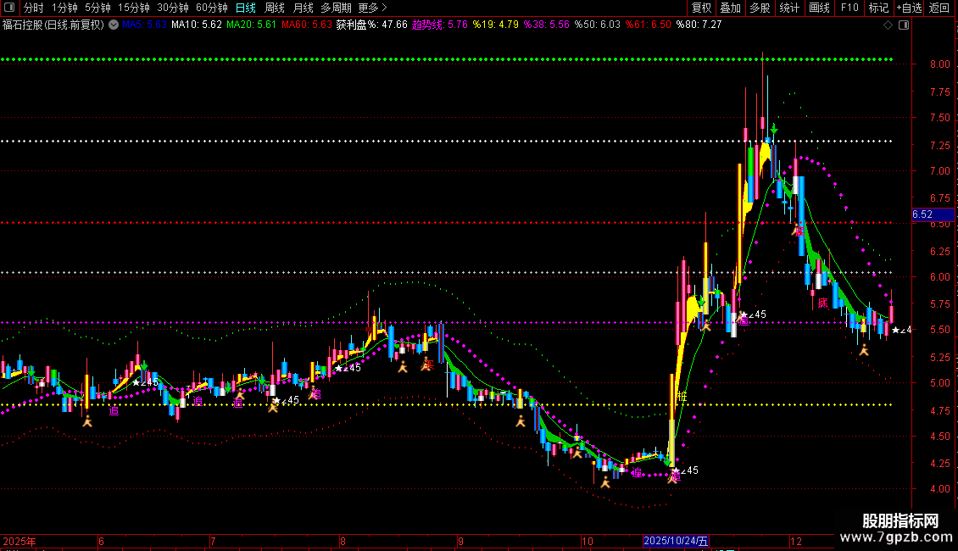
Task: Click the %61: 6.50 value
Action: (x=648, y=25)
